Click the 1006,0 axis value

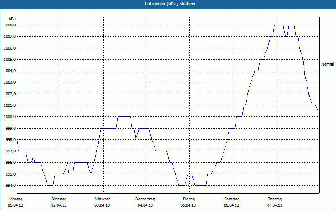point(10,48)
